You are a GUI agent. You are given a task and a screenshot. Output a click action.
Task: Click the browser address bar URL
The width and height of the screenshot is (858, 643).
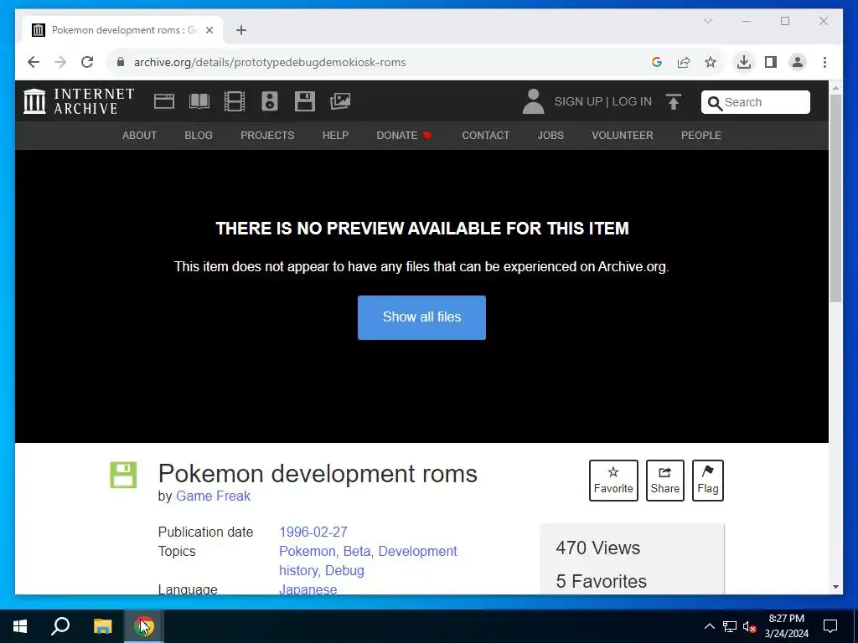(270, 62)
